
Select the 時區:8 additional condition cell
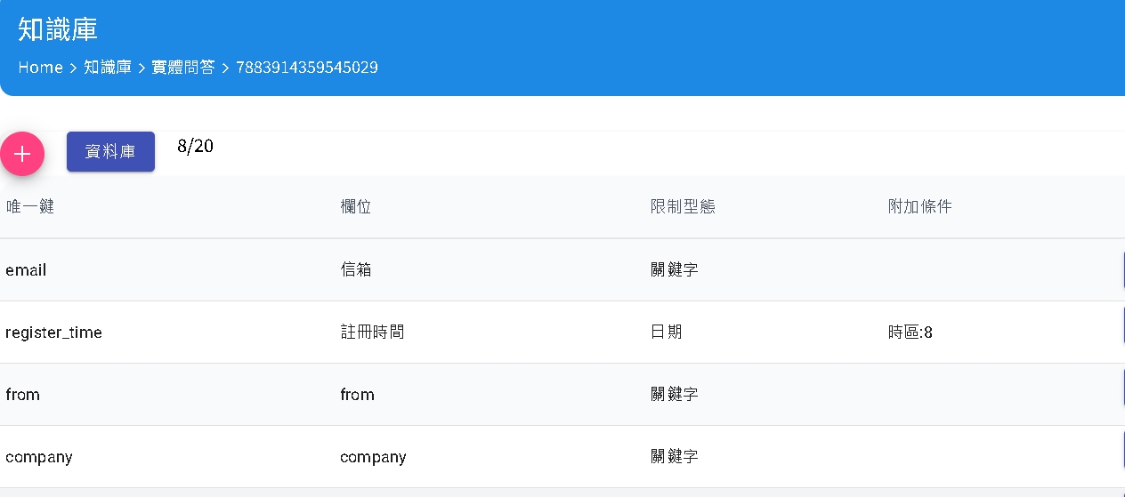coord(911,333)
